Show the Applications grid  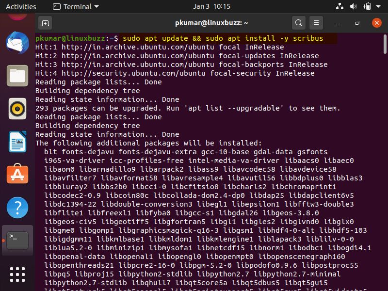click(17, 274)
